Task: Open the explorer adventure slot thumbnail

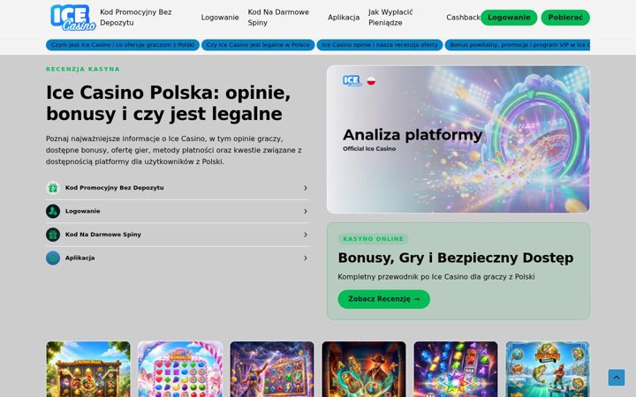Action: click(x=364, y=369)
